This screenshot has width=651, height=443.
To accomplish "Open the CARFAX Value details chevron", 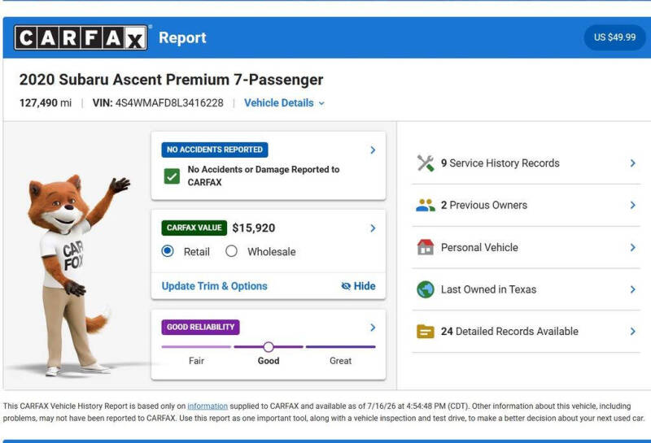I will [373, 228].
